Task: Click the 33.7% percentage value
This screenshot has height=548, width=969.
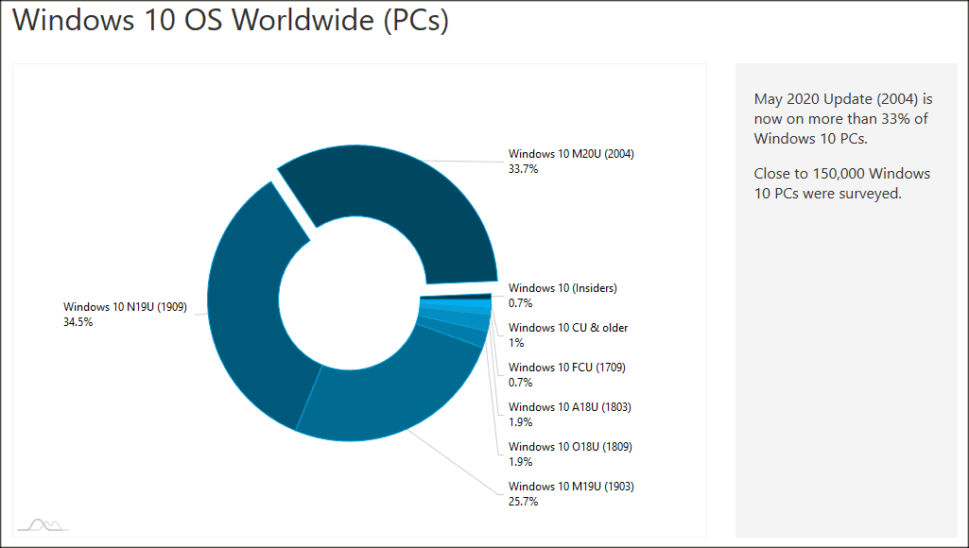Action: tap(524, 169)
